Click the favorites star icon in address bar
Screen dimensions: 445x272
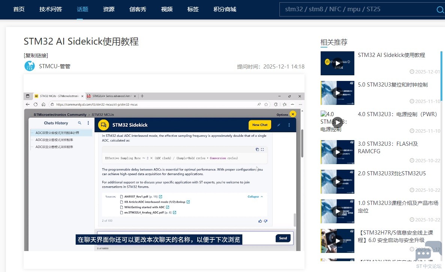(266, 104)
